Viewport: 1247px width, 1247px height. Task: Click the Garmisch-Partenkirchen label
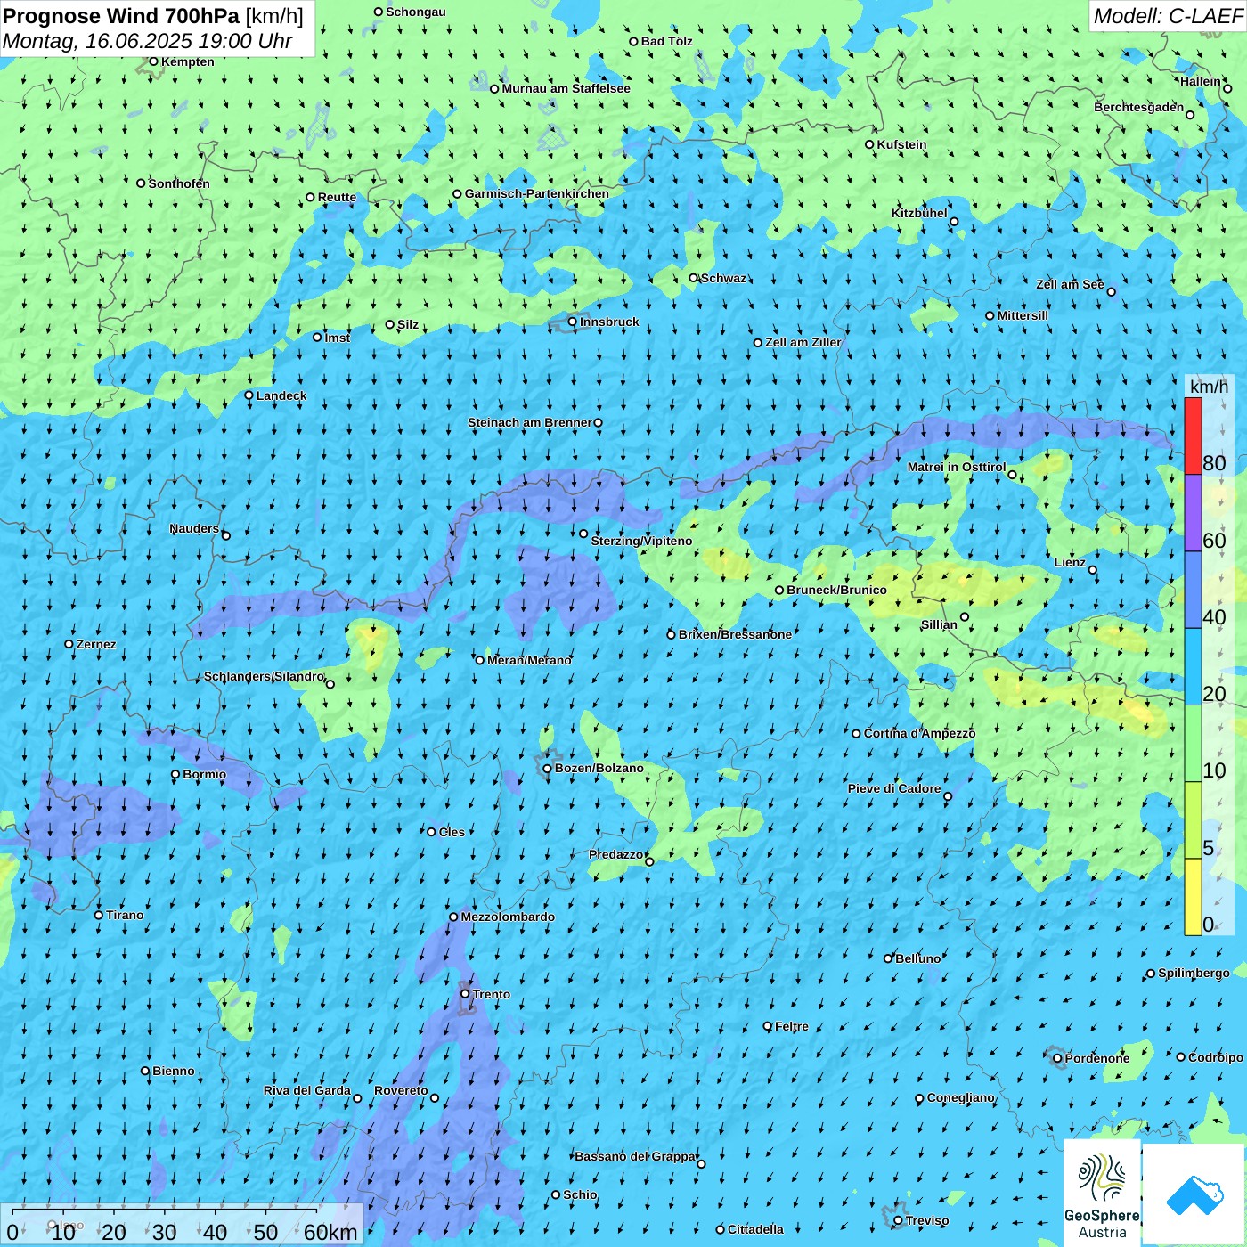[537, 193]
